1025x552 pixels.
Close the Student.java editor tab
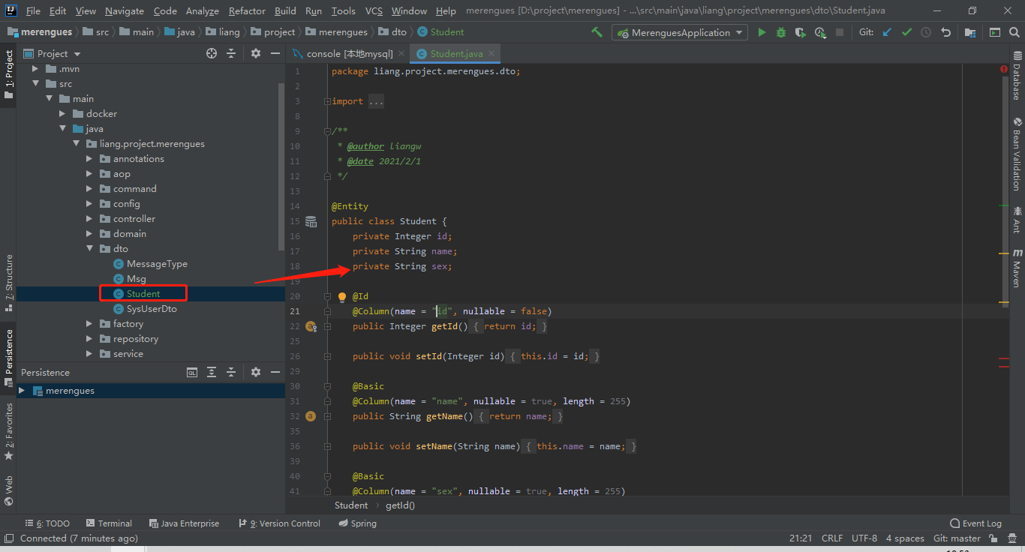(x=492, y=53)
